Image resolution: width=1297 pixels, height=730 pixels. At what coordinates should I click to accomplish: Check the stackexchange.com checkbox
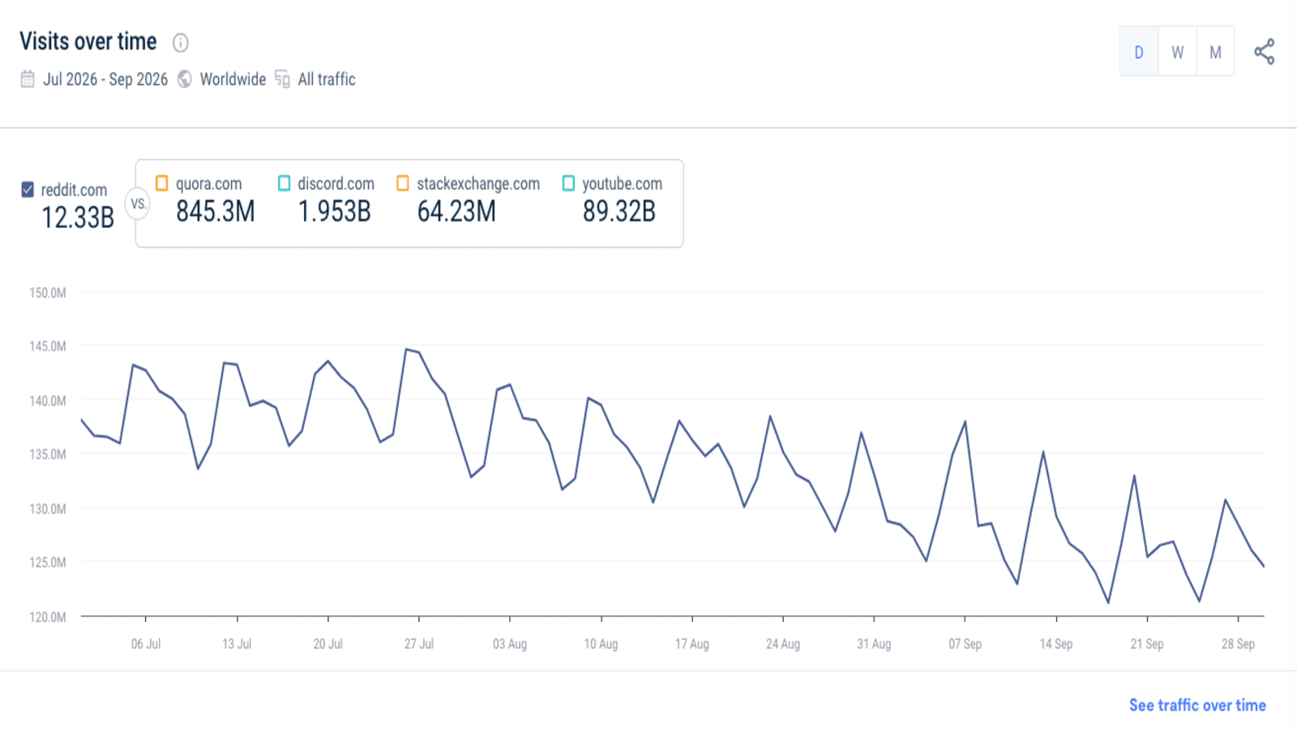[403, 183]
